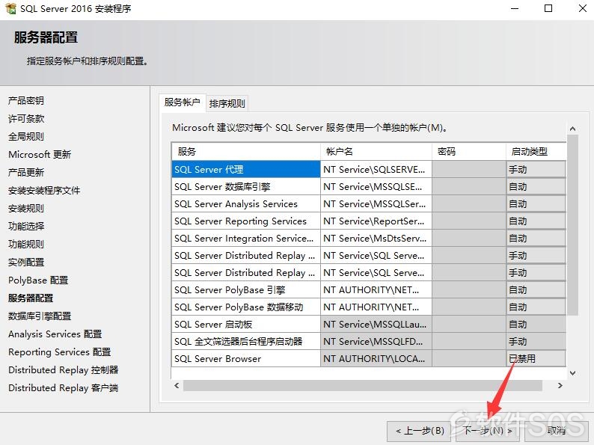This screenshot has height=445, width=594.
Task: Open startup type for 全文筛选器后台程序启动器 row
Action: [x=536, y=342]
